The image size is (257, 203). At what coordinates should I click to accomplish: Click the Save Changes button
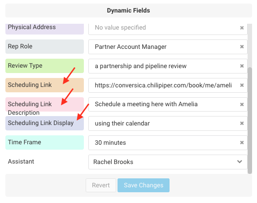(x=144, y=185)
